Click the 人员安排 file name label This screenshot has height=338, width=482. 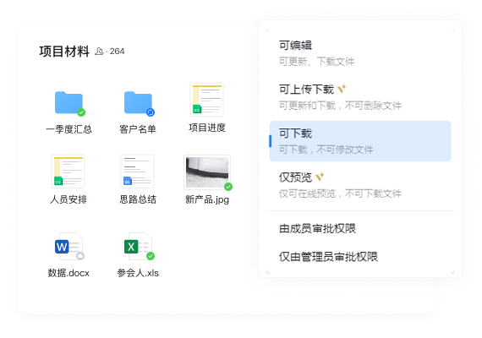(x=68, y=199)
